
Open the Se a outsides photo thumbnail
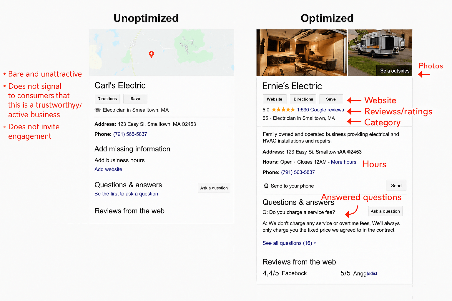[394, 71]
